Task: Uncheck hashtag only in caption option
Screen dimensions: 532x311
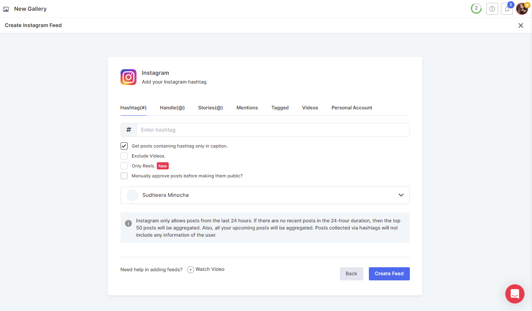Action: [x=124, y=146]
